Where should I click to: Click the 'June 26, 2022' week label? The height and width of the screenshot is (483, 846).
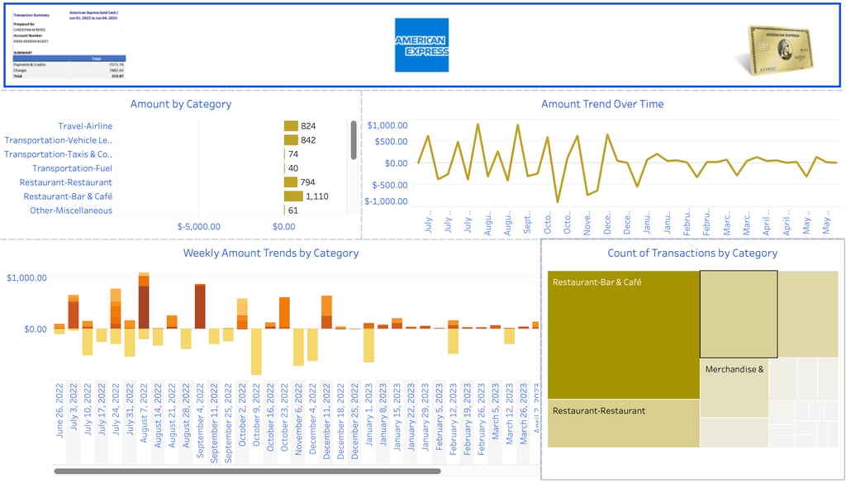coord(59,410)
